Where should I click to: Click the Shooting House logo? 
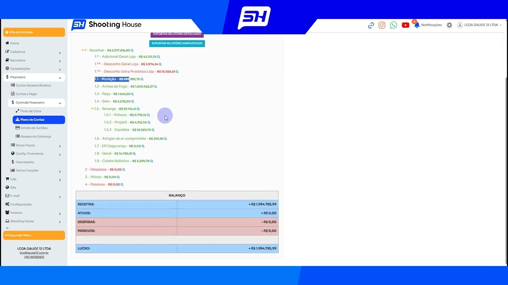click(x=106, y=25)
